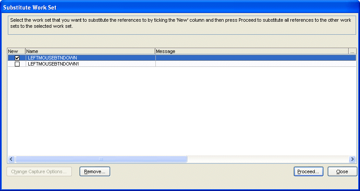Click the 'Message' column header

pyautogui.click(x=252, y=51)
